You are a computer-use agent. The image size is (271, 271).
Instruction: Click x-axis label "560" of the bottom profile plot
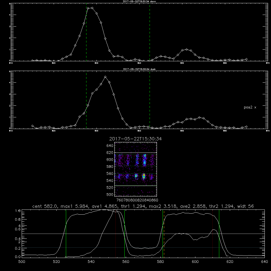[x=126, y=262]
